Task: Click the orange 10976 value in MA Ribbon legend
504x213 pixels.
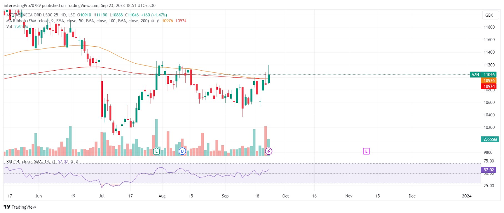Action: [x=168, y=21]
